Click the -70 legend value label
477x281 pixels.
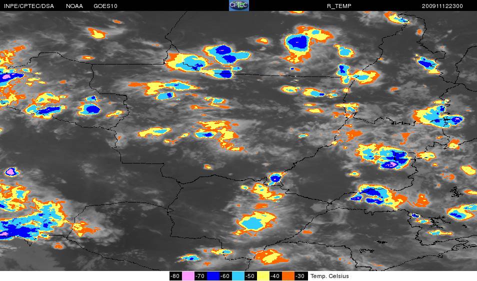pyautogui.click(x=200, y=276)
